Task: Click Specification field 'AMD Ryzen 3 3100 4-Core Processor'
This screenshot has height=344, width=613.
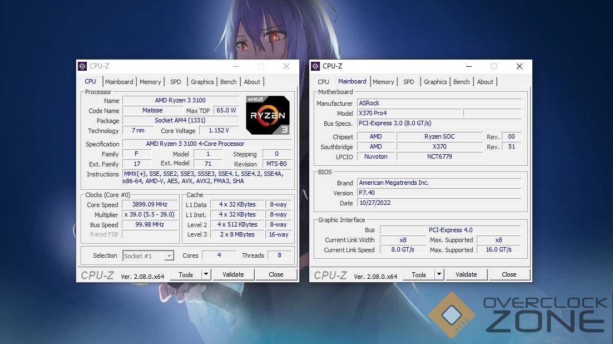Action: point(207,144)
